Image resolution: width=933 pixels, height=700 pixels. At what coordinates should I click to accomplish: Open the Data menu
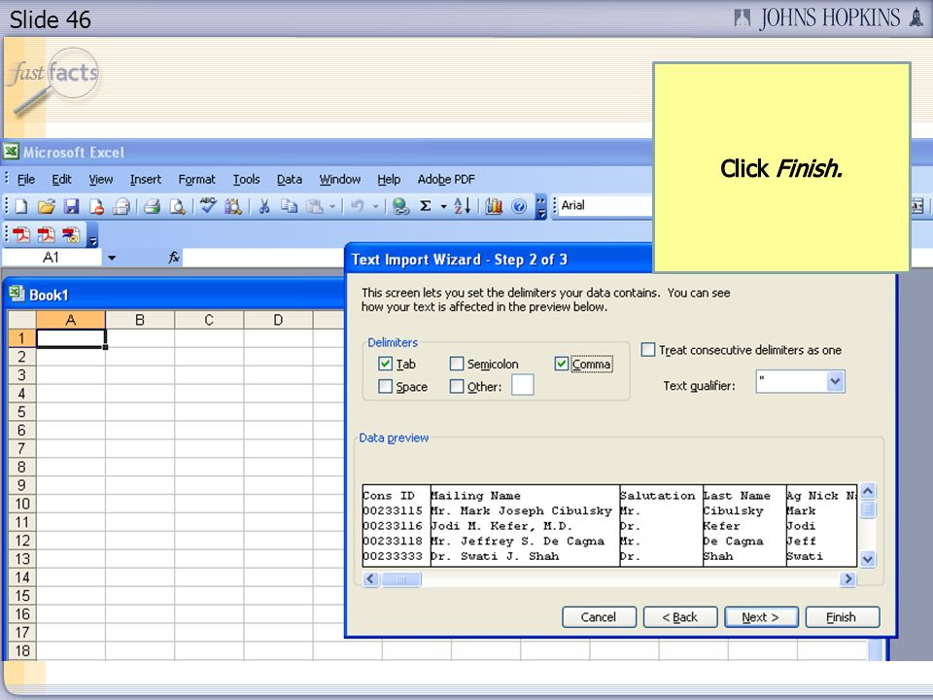coord(290,179)
